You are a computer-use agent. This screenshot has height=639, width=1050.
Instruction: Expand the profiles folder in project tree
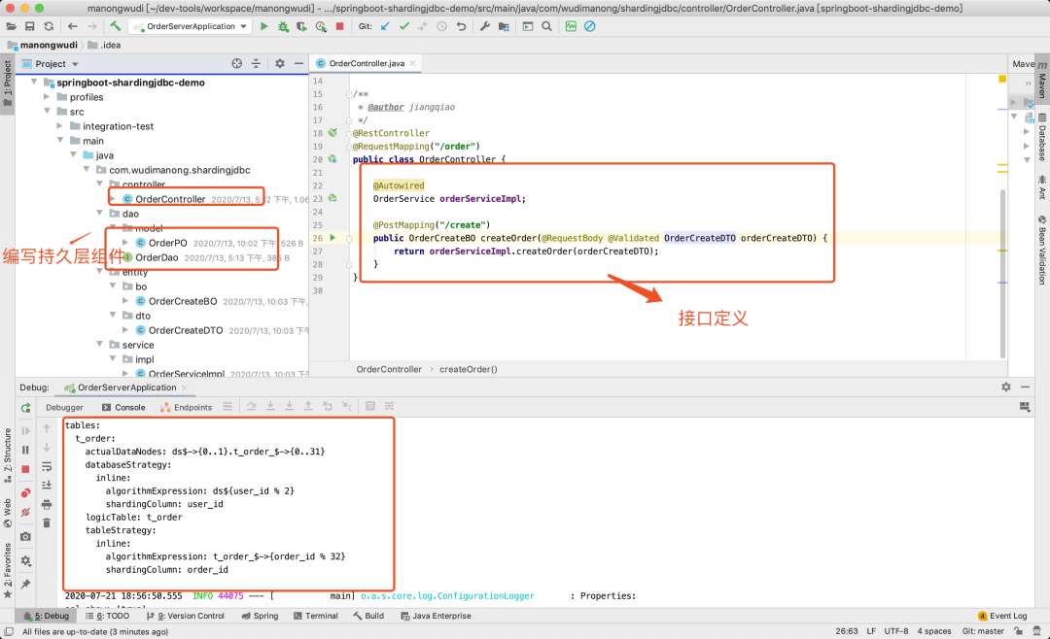(x=47, y=97)
